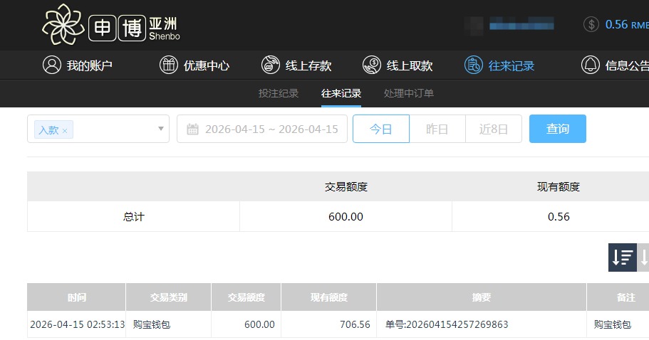The image size is (649, 340).
Task: Click the 0.56 value in summary row
Action: point(559,216)
